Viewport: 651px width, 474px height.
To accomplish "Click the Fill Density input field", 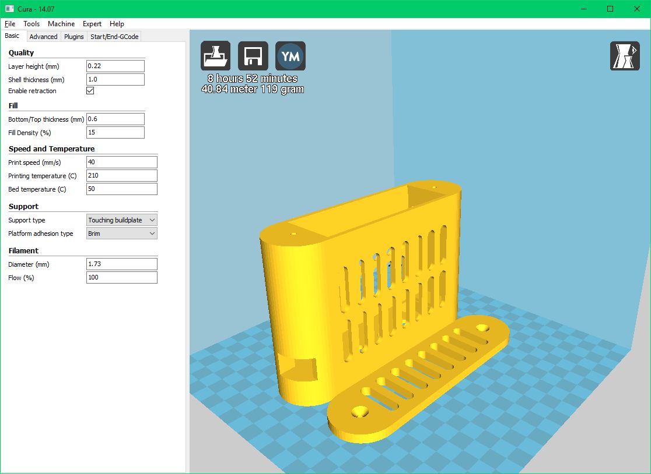I will point(116,132).
